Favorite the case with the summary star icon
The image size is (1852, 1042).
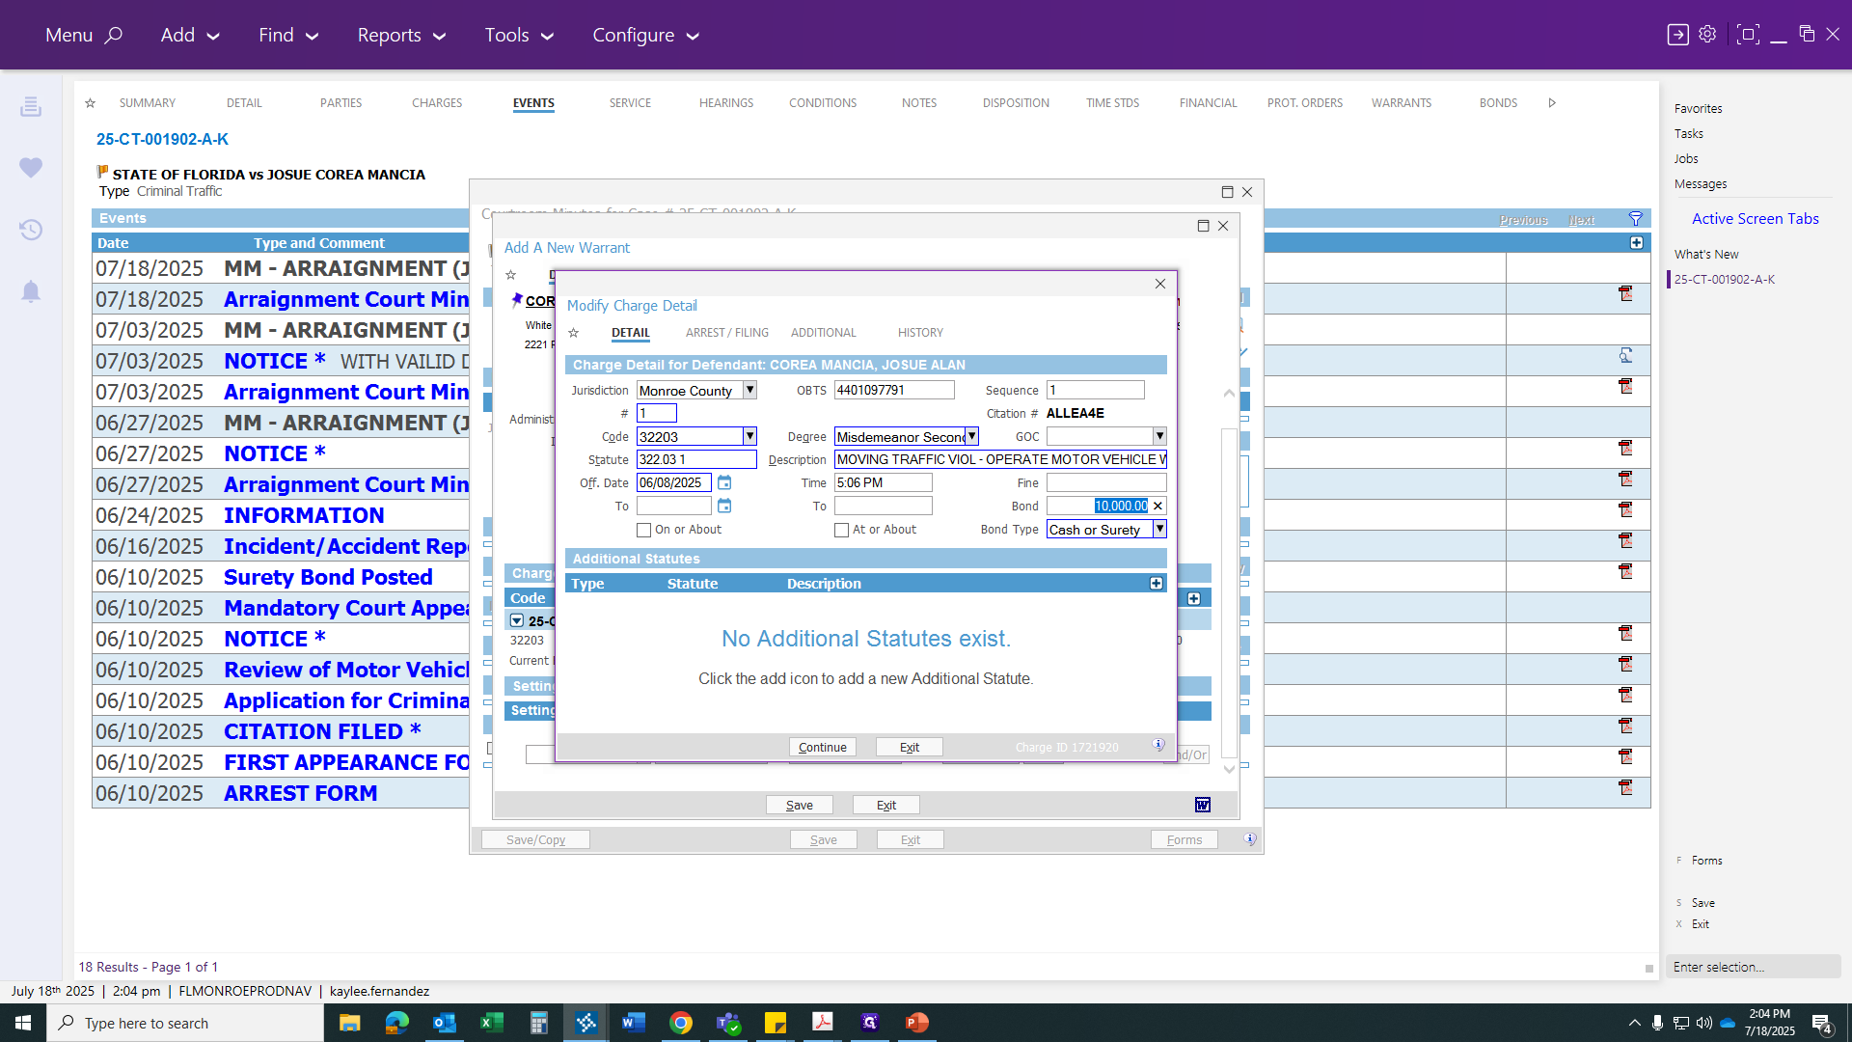click(x=90, y=103)
